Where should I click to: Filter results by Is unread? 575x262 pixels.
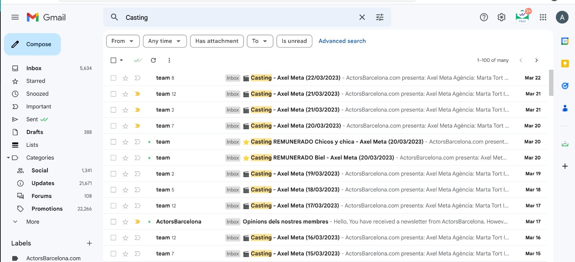(x=294, y=41)
